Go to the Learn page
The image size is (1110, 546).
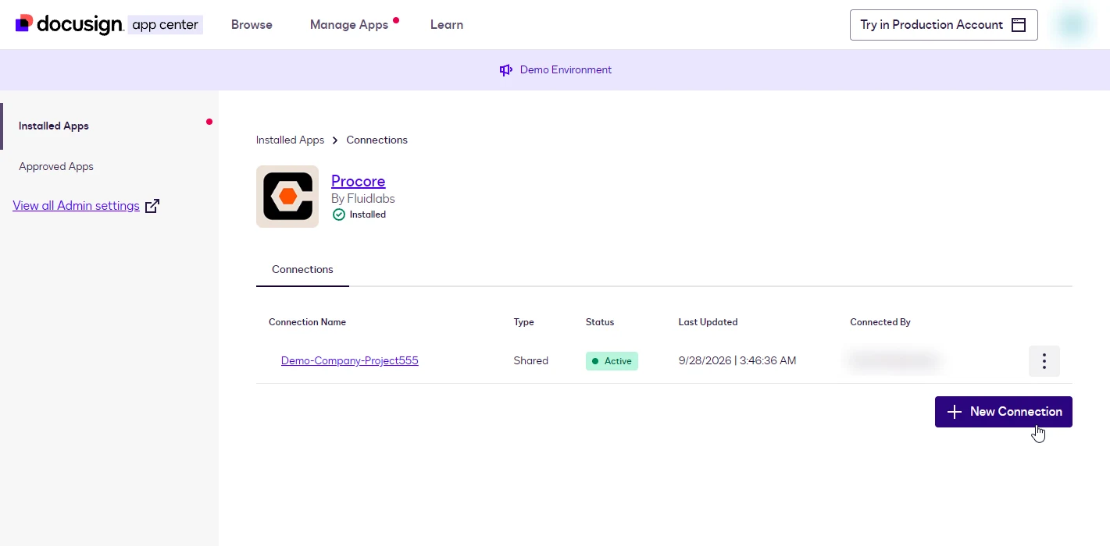(x=447, y=25)
